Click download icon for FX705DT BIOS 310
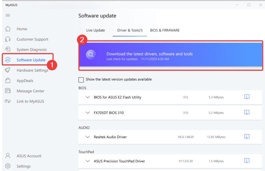The width and height of the screenshot is (265, 171). (x=247, y=112)
